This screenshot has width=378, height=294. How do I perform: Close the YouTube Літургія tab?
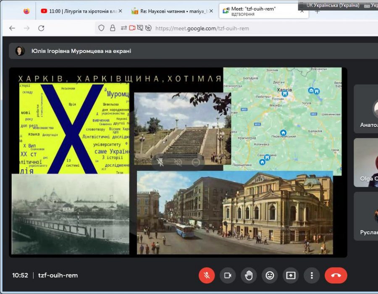pyautogui.click(x=120, y=11)
